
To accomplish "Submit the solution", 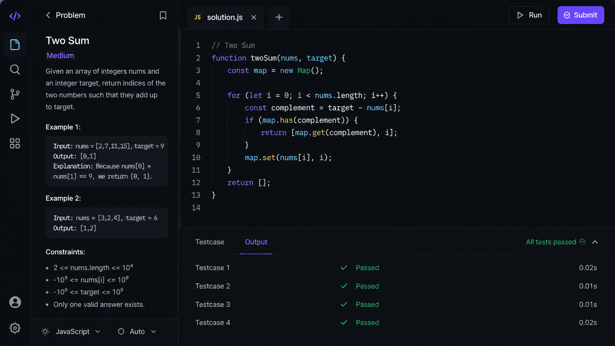I will point(580,15).
